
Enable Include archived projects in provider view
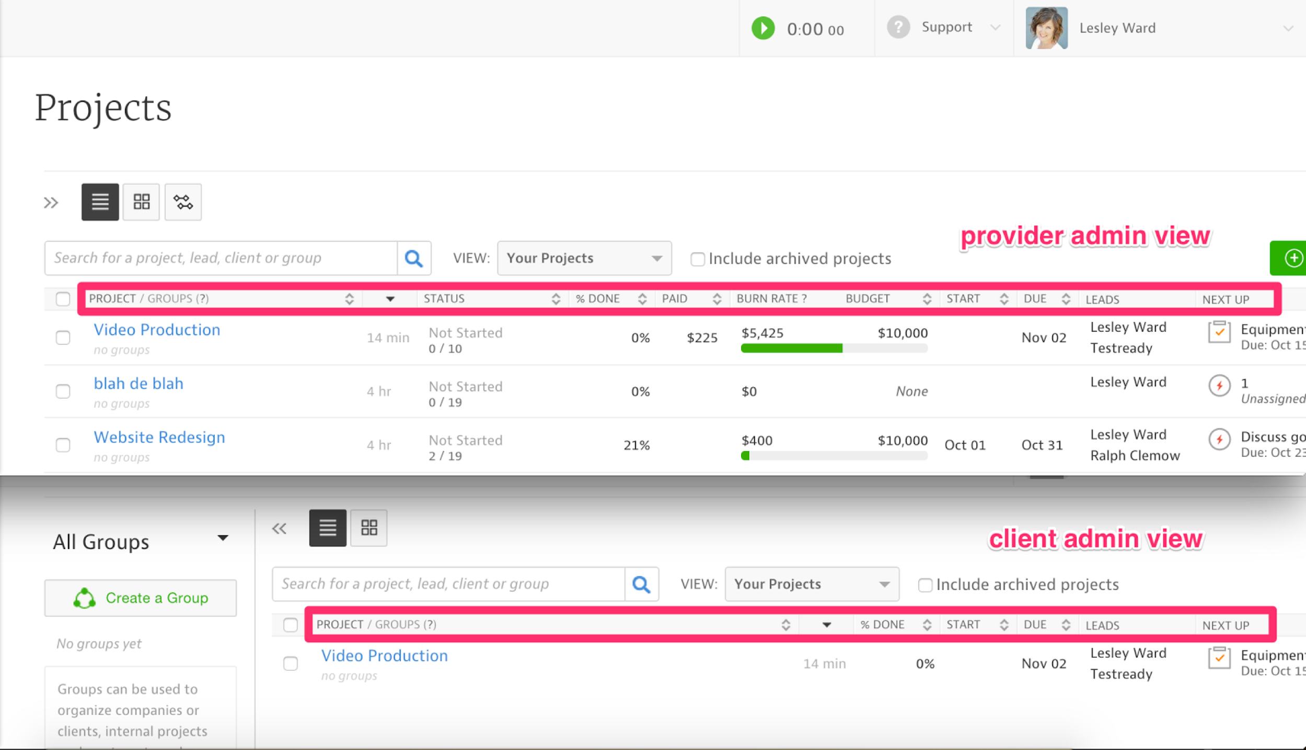[x=697, y=259]
